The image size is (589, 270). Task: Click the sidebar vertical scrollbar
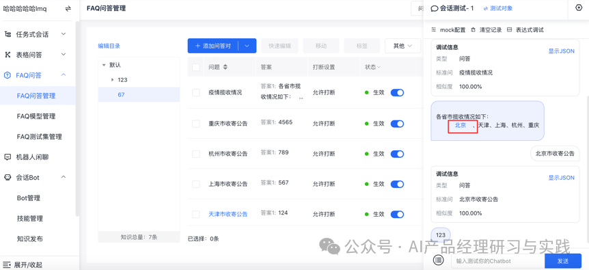(77, 118)
